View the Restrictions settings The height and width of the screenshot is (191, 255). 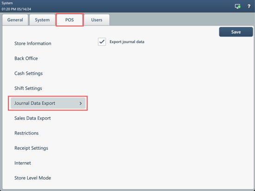tap(26, 134)
